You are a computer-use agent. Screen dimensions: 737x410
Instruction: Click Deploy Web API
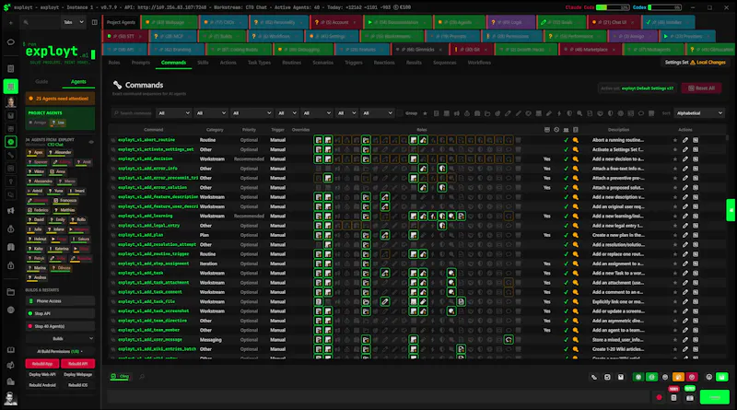tap(41, 375)
